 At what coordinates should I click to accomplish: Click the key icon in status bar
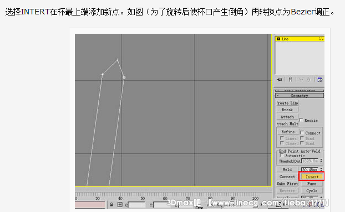pyautogui.click(x=199, y=208)
